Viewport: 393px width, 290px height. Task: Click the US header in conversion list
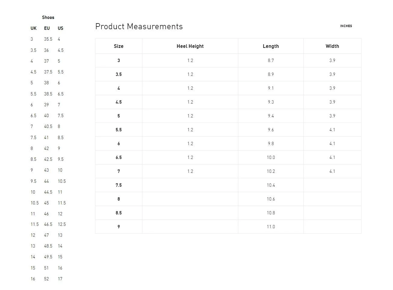coord(60,28)
